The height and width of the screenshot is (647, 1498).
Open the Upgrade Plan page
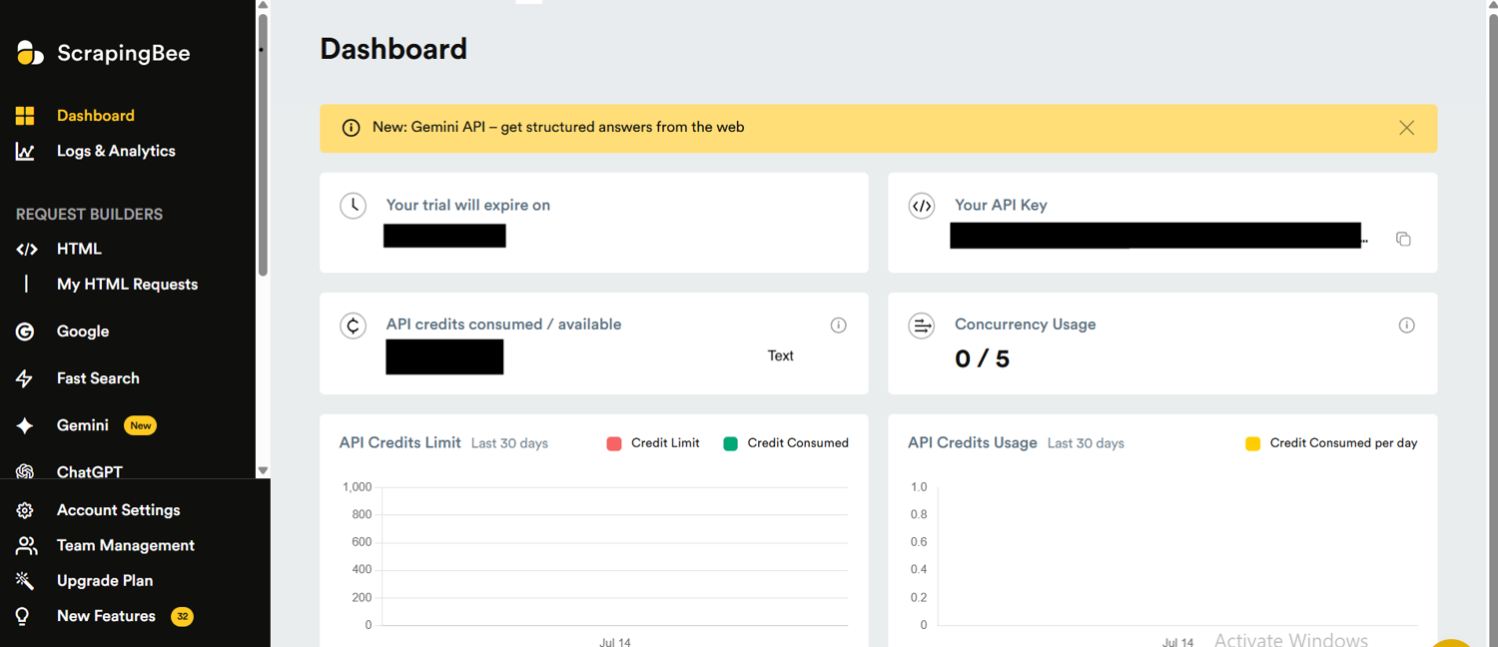(105, 581)
